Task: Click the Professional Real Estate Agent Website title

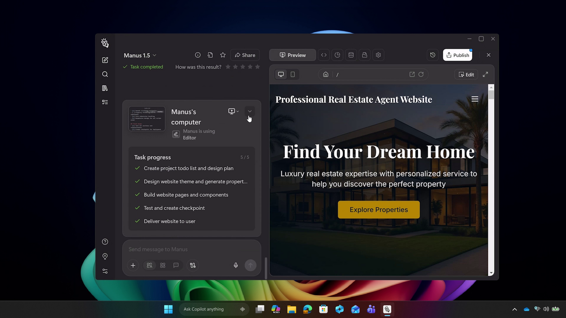Action: coord(354,99)
